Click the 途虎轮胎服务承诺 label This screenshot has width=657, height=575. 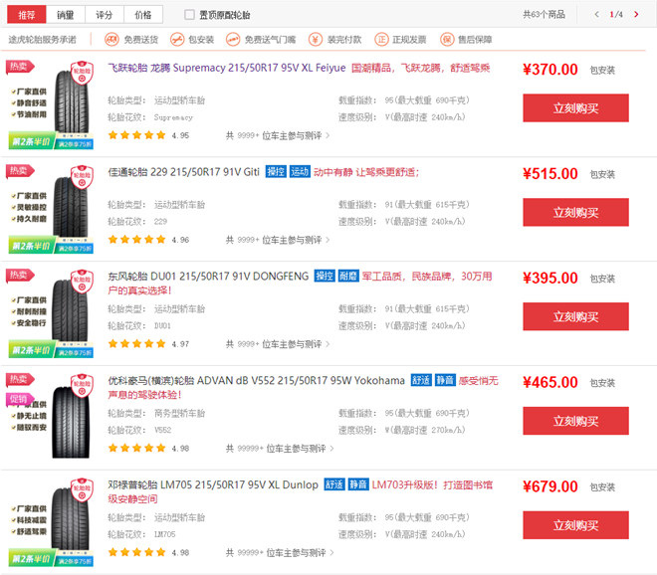43,40
